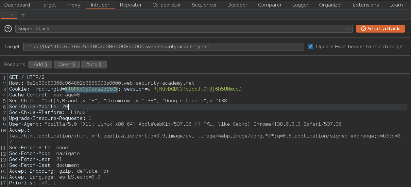Viewport: 411px width, 187px height.
Task: Open the Extensions tab
Action: pyautogui.click(x=366, y=5)
